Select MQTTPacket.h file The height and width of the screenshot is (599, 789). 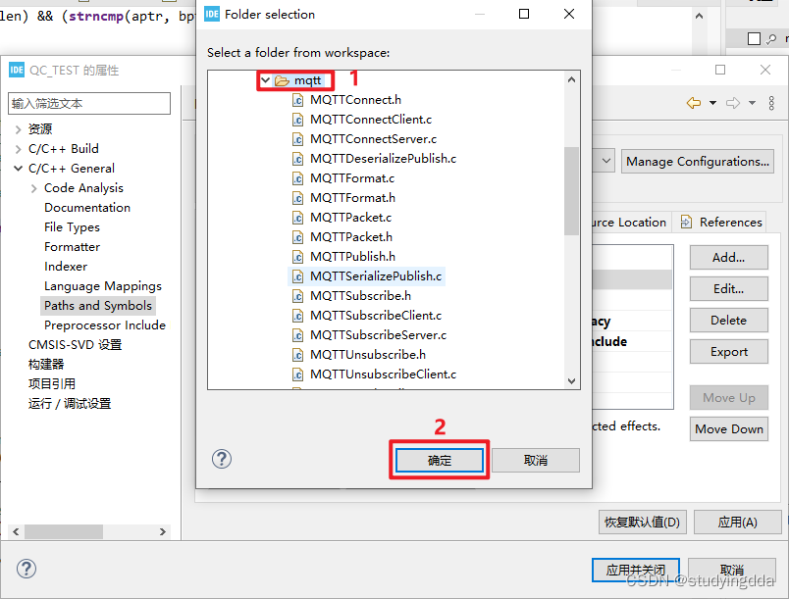tap(351, 237)
